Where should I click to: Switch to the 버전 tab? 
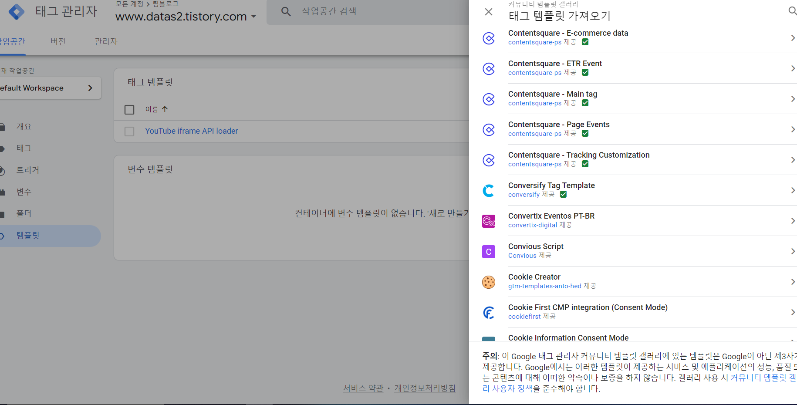(x=58, y=42)
